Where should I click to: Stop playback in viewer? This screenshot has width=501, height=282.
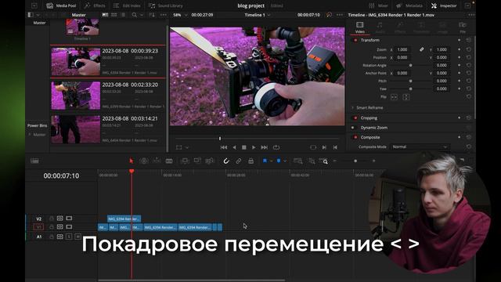243,147
